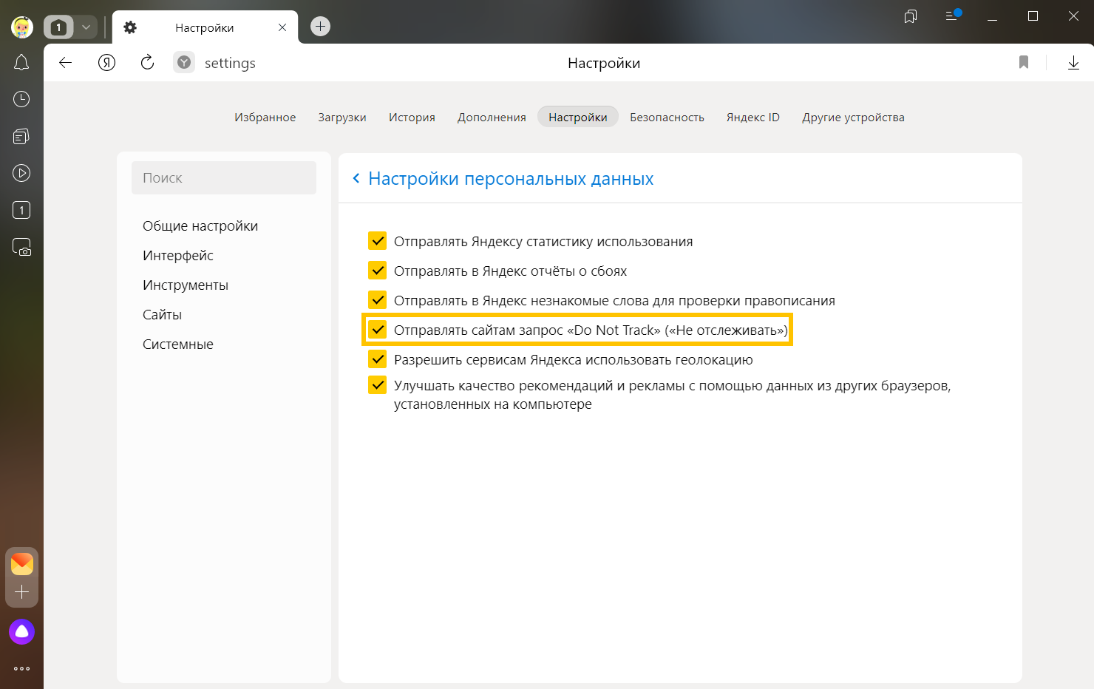This screenshot has width=1094, height=689.
Task: Switch to Другие устройства tab
Action: pos(854,118)
